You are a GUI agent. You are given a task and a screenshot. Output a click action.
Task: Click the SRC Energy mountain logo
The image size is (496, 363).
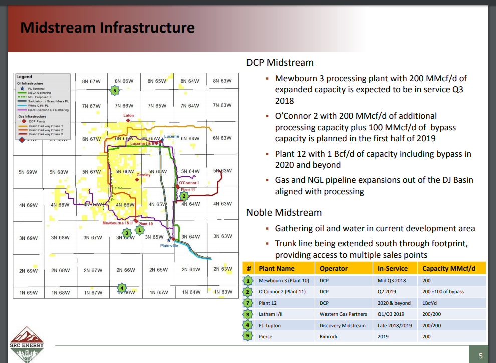(27, 344)
